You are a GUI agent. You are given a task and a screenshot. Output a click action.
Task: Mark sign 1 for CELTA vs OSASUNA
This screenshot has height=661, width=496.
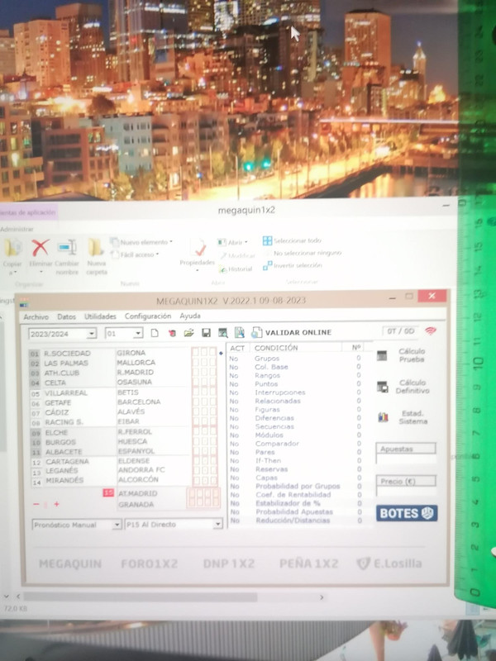[x=195, y=382]
